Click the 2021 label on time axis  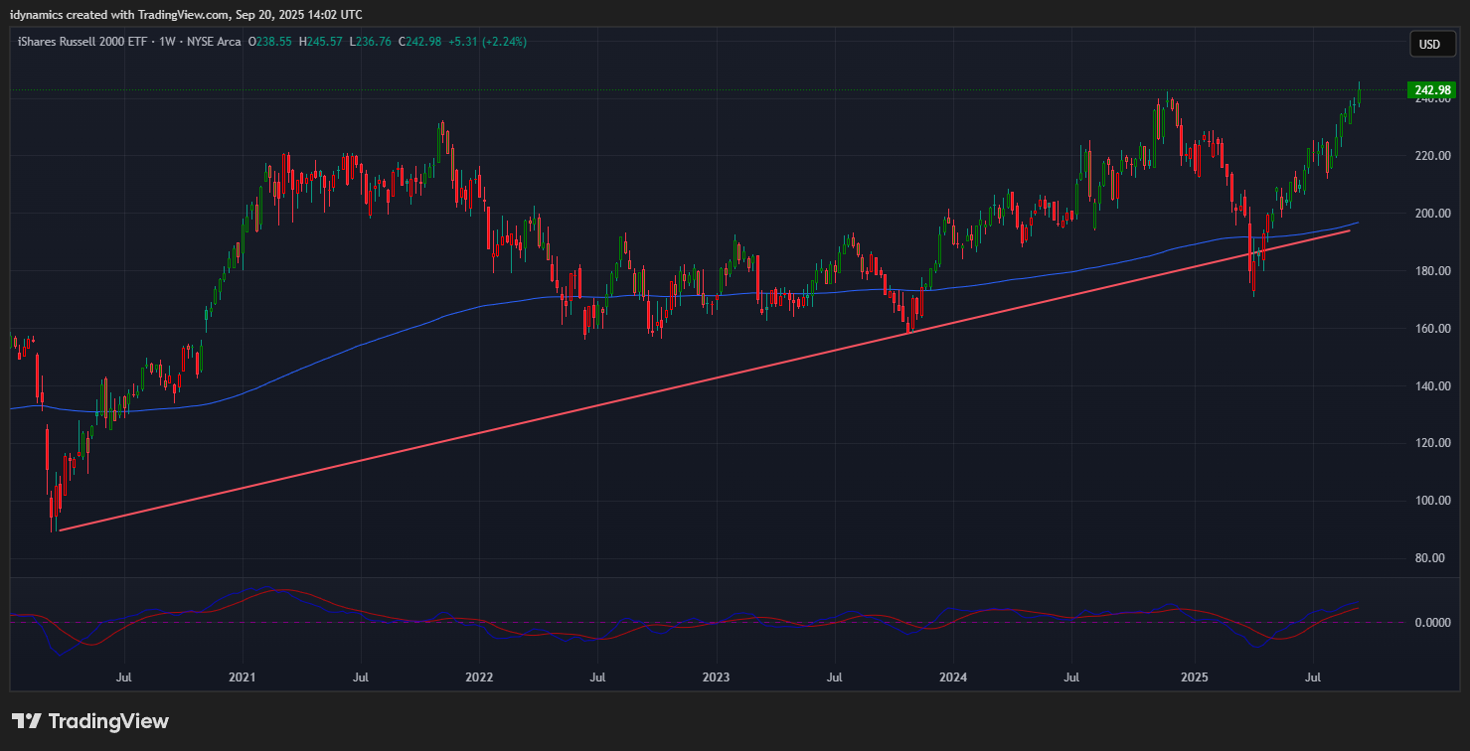(243, 677)
